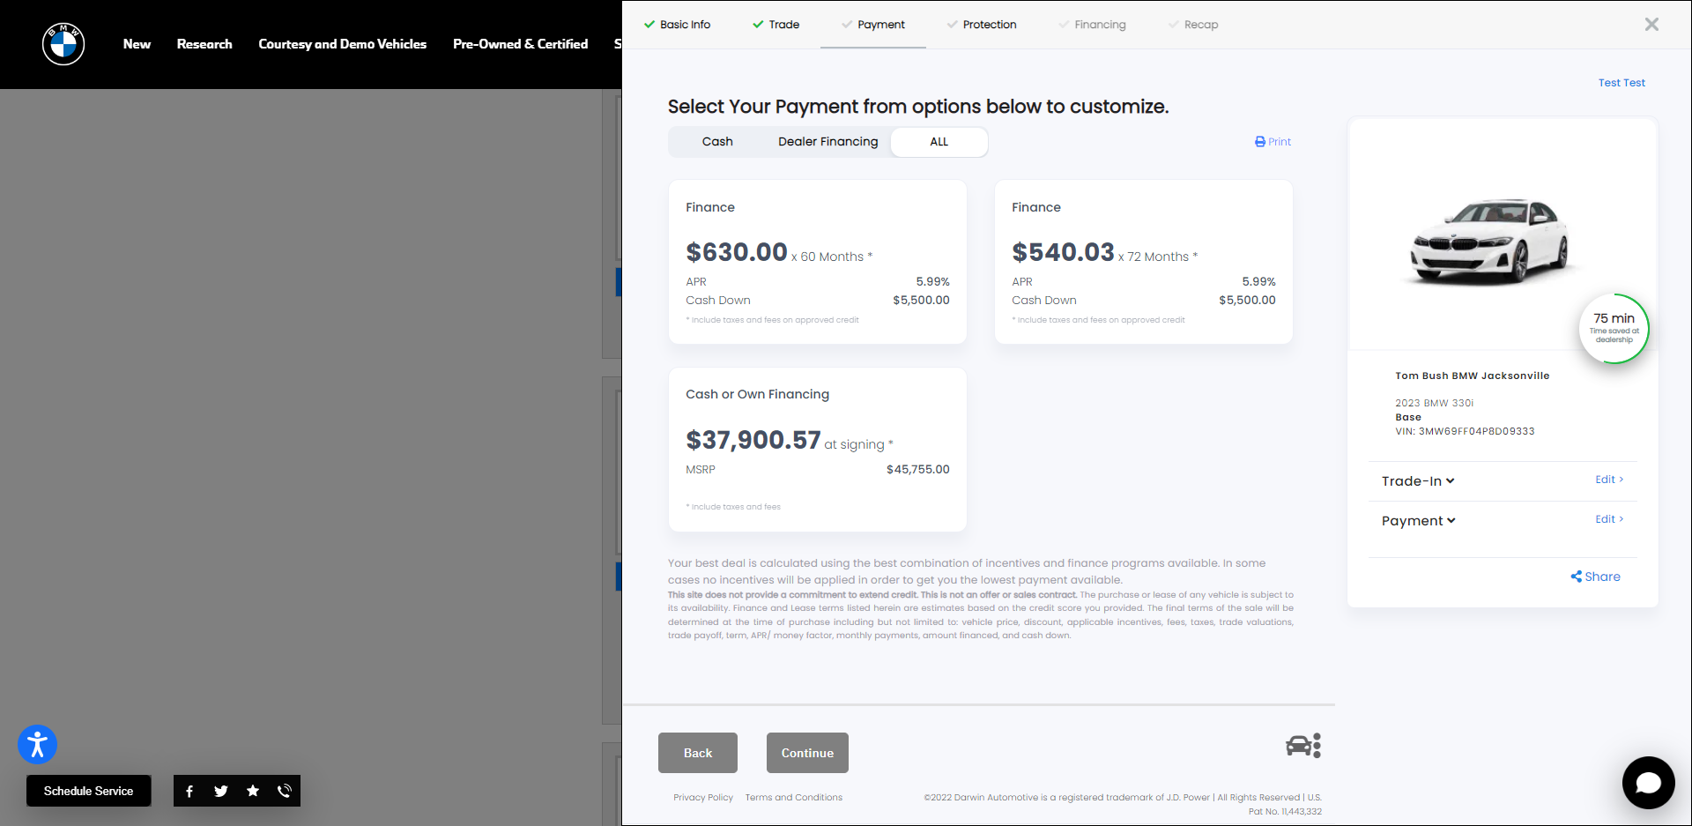
Task: Click the Twitter bird icon
Action: point(221,791)
